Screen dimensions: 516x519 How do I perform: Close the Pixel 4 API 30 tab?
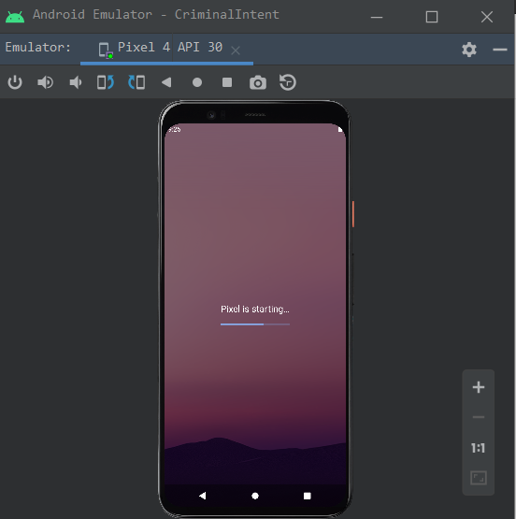[236, 50]
